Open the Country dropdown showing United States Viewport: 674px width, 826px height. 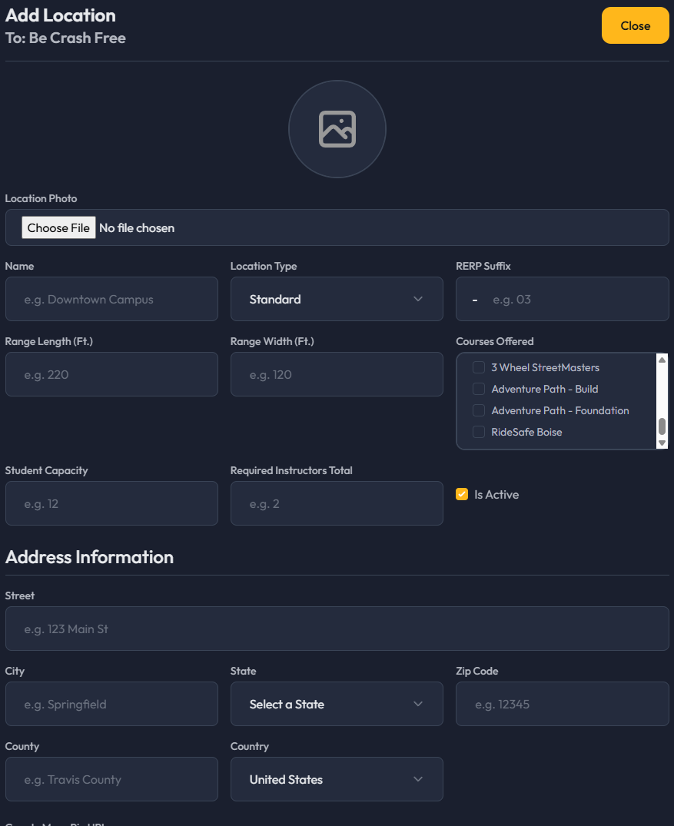pyautogui.click(x=337, y=780)
